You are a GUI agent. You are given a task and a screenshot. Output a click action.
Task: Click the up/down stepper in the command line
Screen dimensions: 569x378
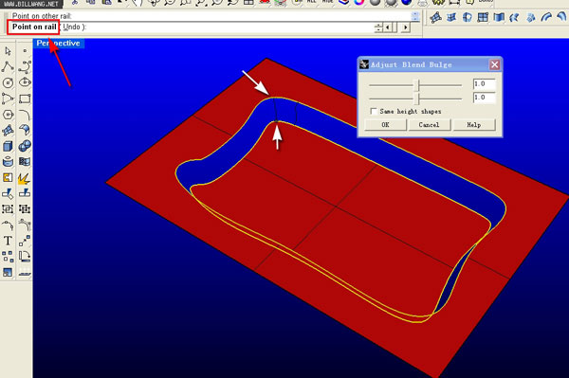378,27
